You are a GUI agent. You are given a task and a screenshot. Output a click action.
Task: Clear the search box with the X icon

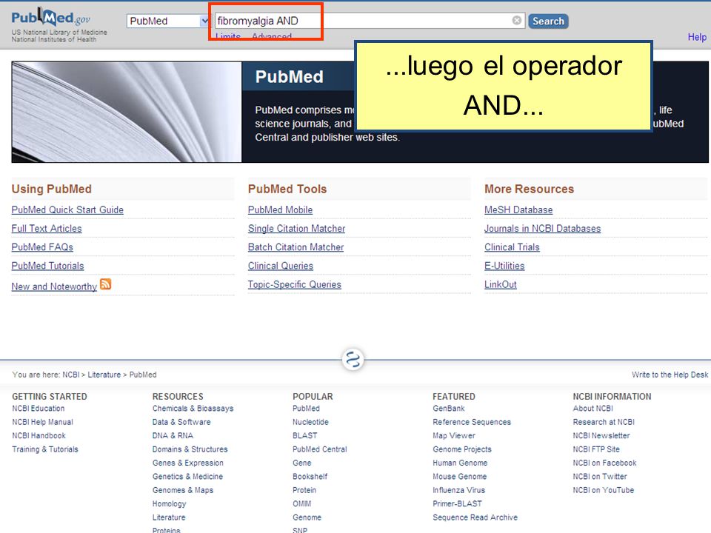[516, 21]
